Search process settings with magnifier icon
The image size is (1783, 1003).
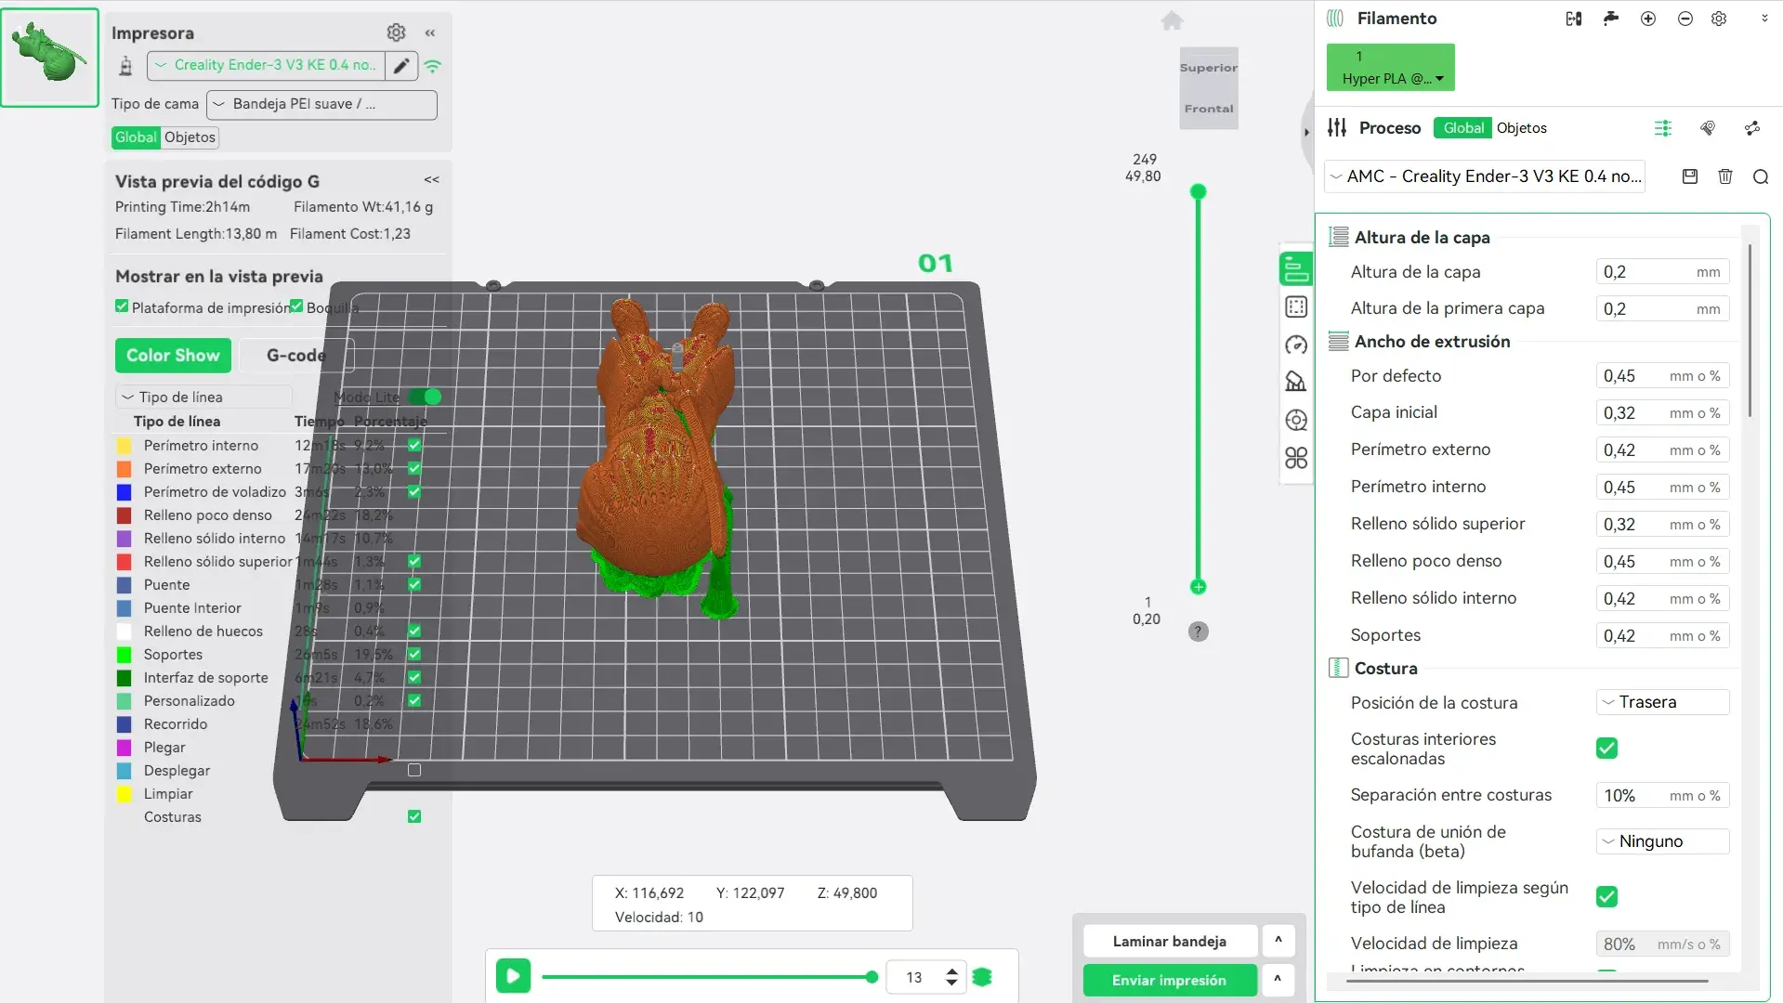(1761, 176)
